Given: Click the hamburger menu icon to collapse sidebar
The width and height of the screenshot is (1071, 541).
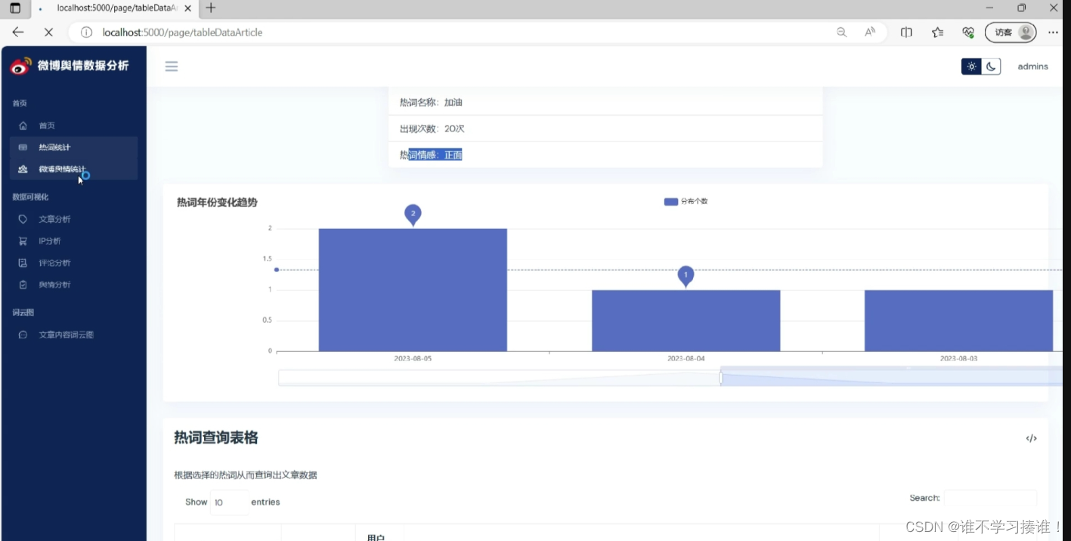Looking at the screenshot, I should 172,66.
